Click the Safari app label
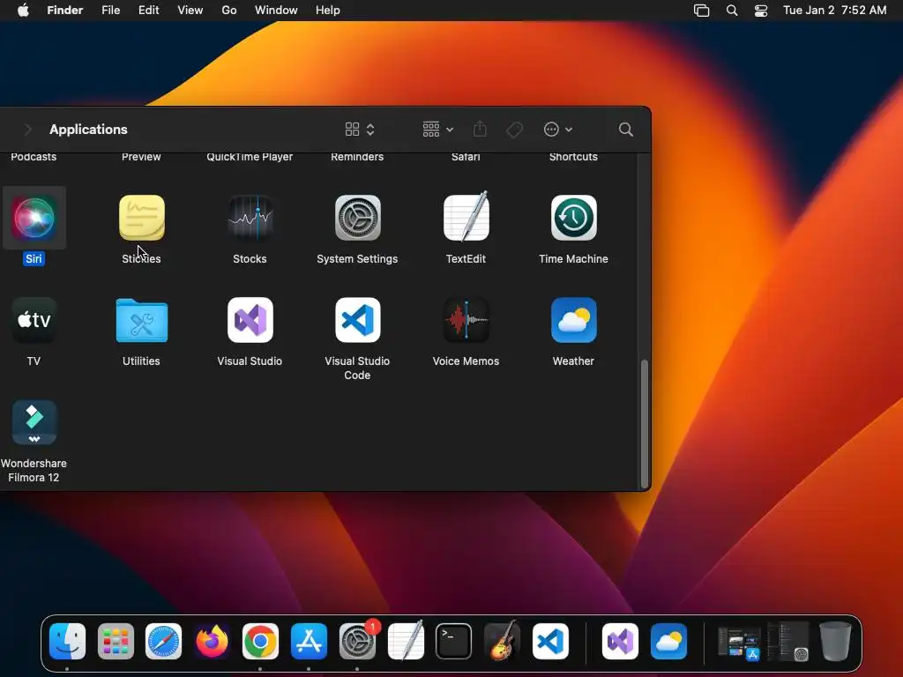The image size is (903, 677). point(466,157)
